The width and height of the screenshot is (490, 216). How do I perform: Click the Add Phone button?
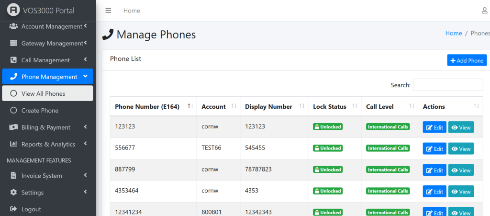[x=467, y=60]
